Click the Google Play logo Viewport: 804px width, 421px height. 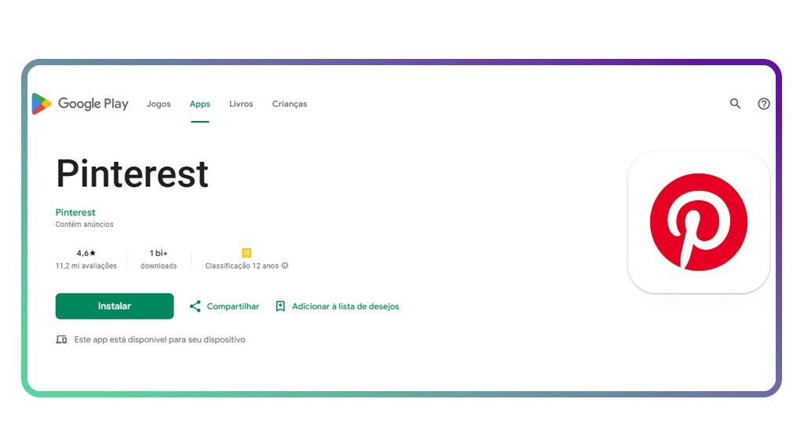pos(80,104)
